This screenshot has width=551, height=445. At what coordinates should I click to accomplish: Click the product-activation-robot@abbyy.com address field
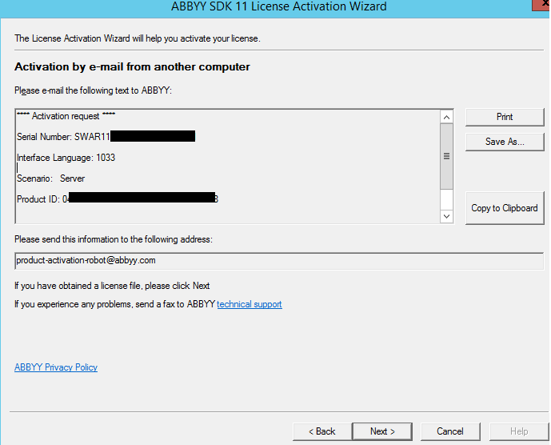coord(279,261)
